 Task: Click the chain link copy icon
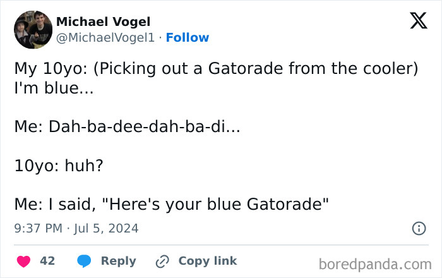pyautogui.click(x=163, y=261)
